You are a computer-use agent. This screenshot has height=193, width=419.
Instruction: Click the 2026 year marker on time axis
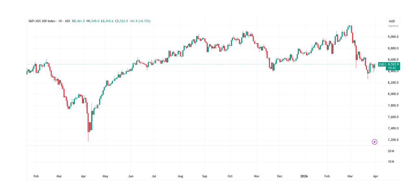pos(304,176)
